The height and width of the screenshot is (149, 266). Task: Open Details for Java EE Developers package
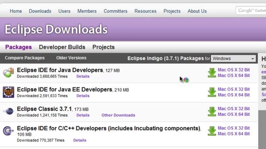pyautogui.click(x=83, y=96)
